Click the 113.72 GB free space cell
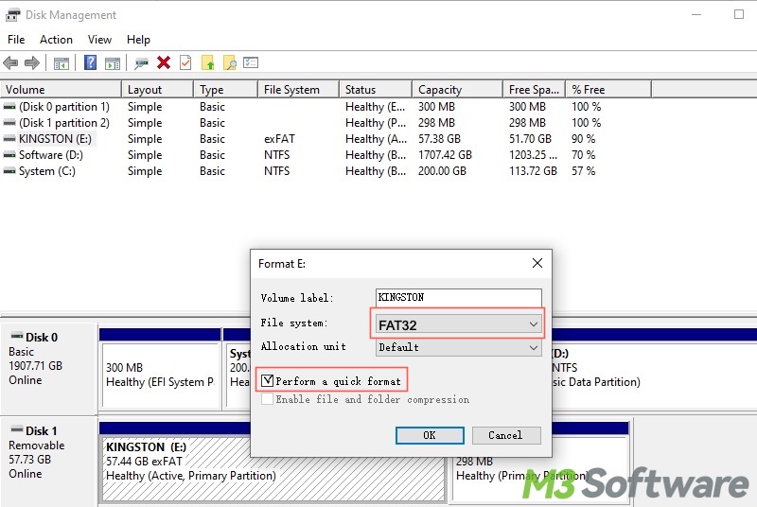This screenshot has width=757, height=507. (x=533, y=171)
